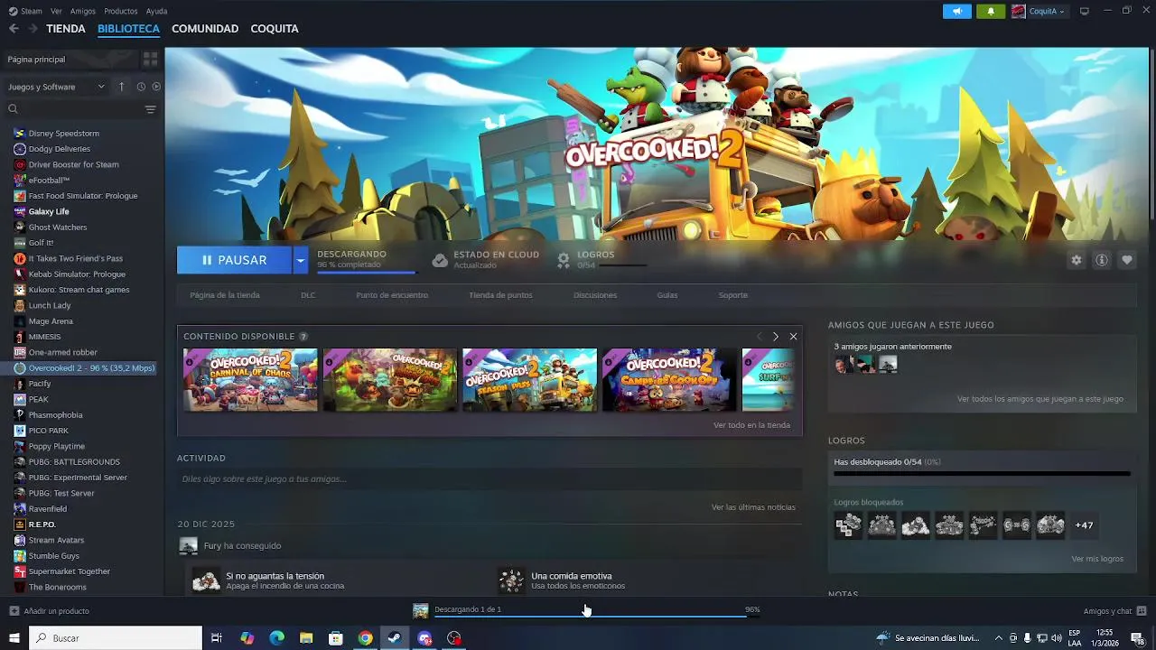Click the contenido disponible help question mark
The image size is (1156, 650).
coord(303,337)
